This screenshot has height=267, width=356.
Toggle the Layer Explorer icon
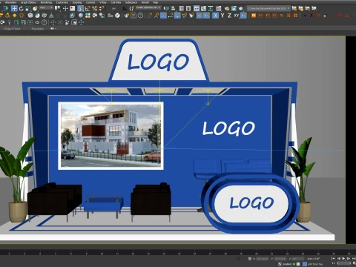188,9
